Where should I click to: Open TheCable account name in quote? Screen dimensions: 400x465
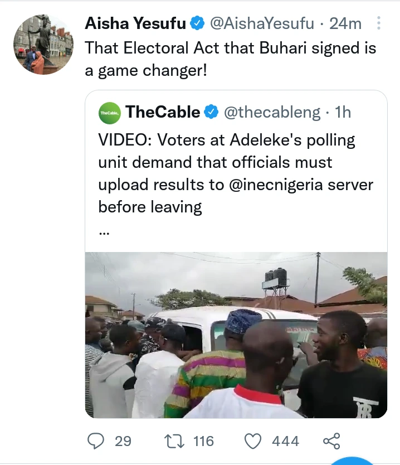(x=163, y=112)
